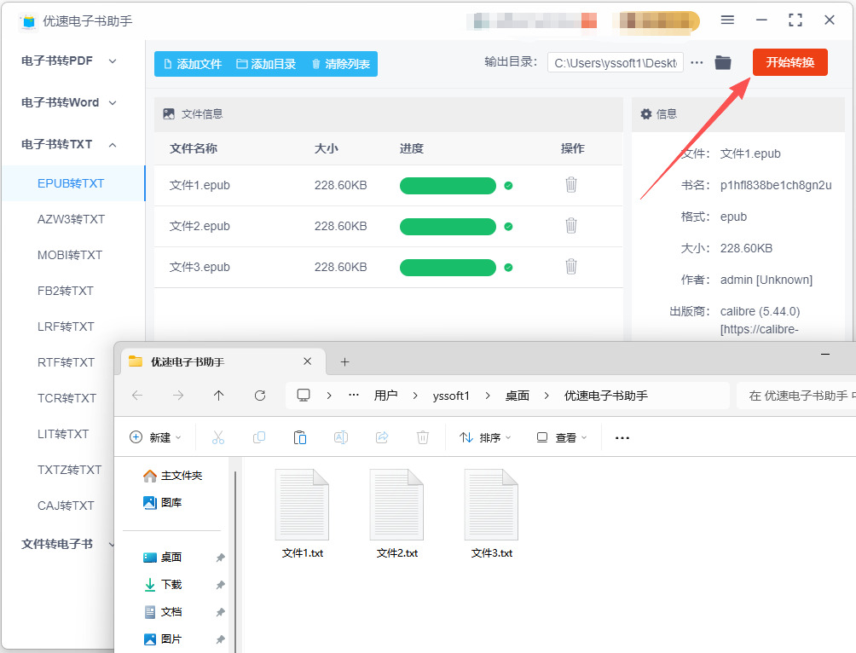Click the 输出目录 path input field

(616, 63)
